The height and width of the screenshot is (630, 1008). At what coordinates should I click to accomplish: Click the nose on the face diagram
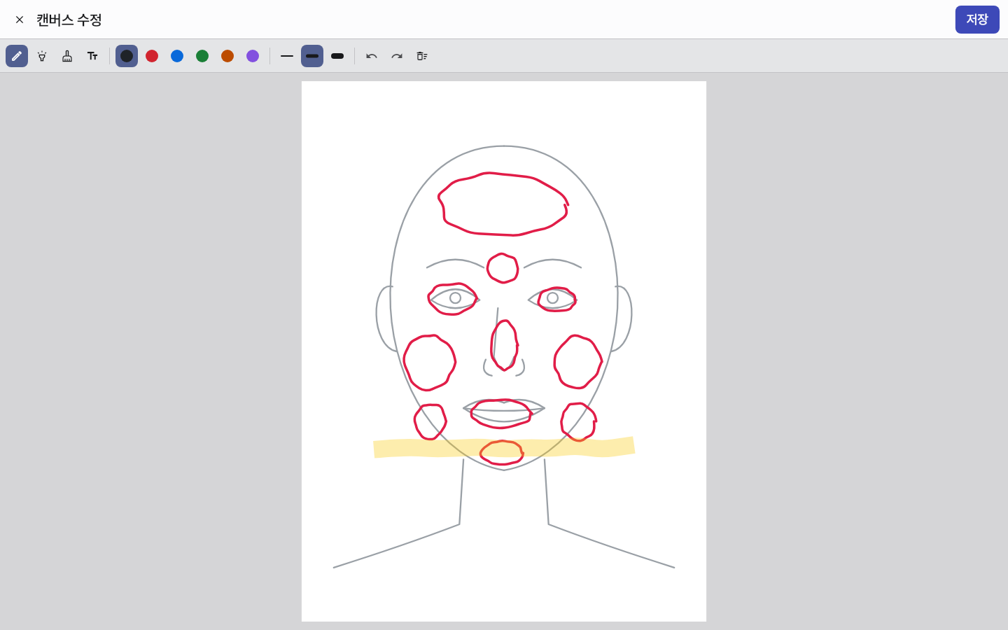pyautogui.click(x=504, y=345)
